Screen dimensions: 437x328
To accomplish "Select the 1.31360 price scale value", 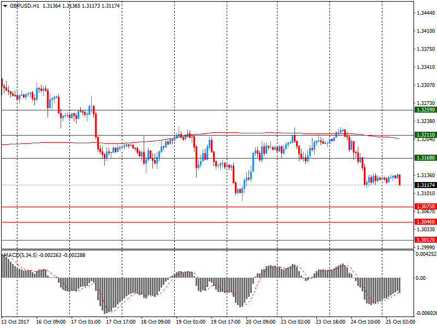I will (x=426, y=175).
